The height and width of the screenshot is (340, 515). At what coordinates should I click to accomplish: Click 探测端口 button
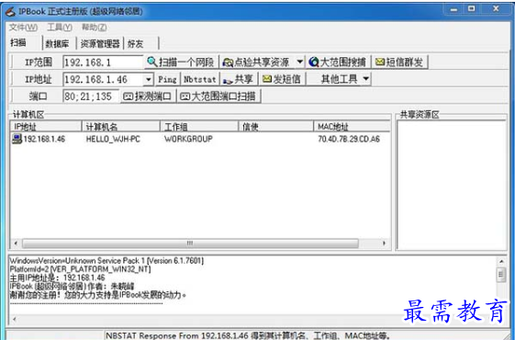[148, 96]
